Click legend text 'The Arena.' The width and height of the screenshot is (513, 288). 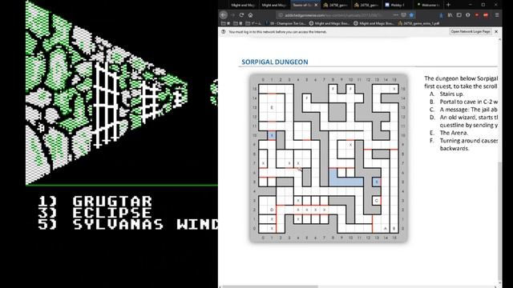tap(454, 133)
